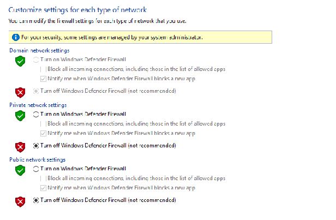Toggle Notify me checkbox under Public network
The height and width of the screenshot is (220, 336).
pos(44,188)
